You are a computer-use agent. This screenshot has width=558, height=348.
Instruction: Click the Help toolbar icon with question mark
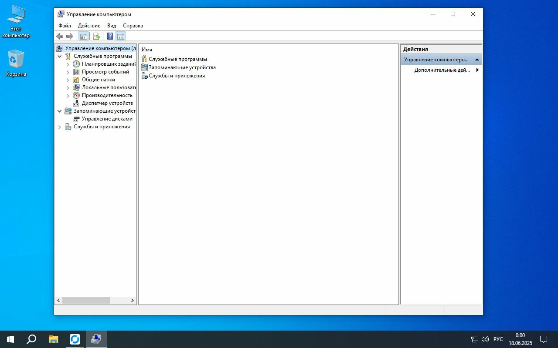(110, 37)
